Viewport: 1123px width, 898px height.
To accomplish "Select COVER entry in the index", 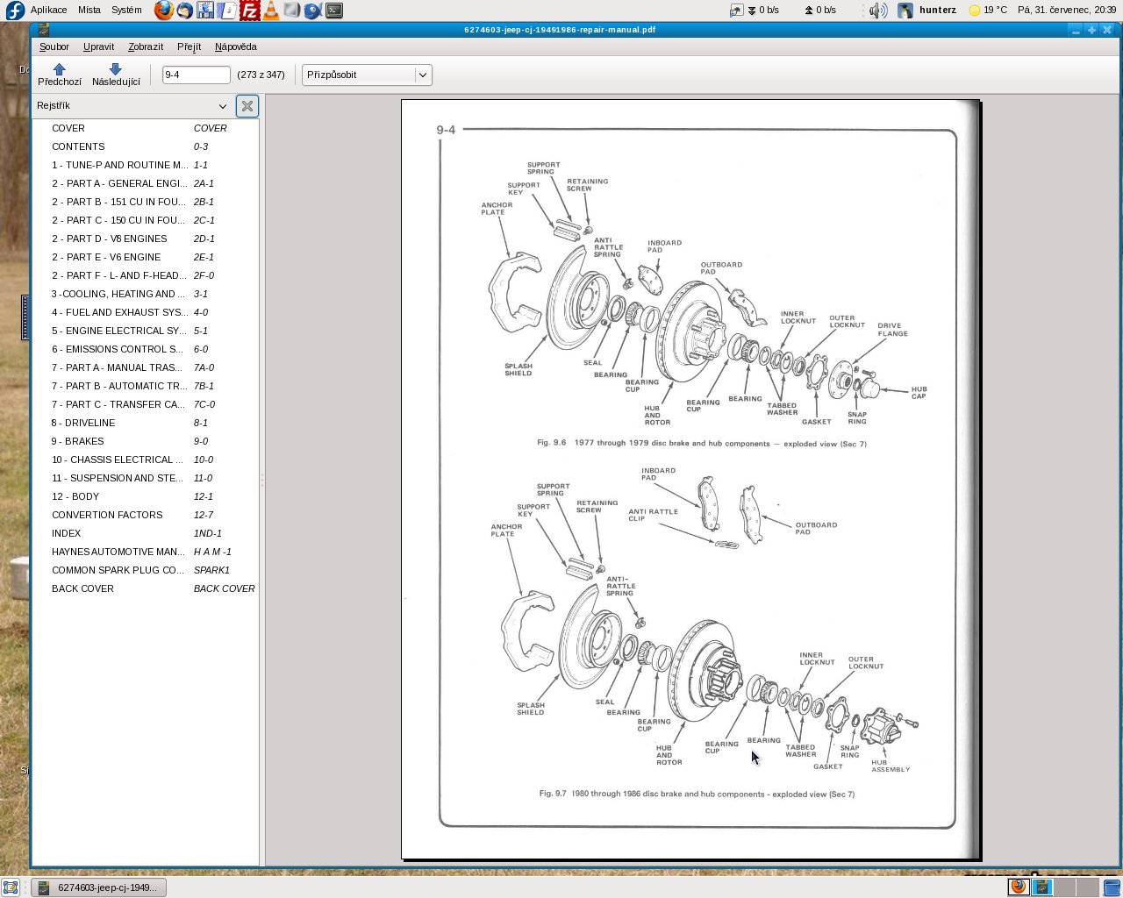I will [x=146, y=128].
